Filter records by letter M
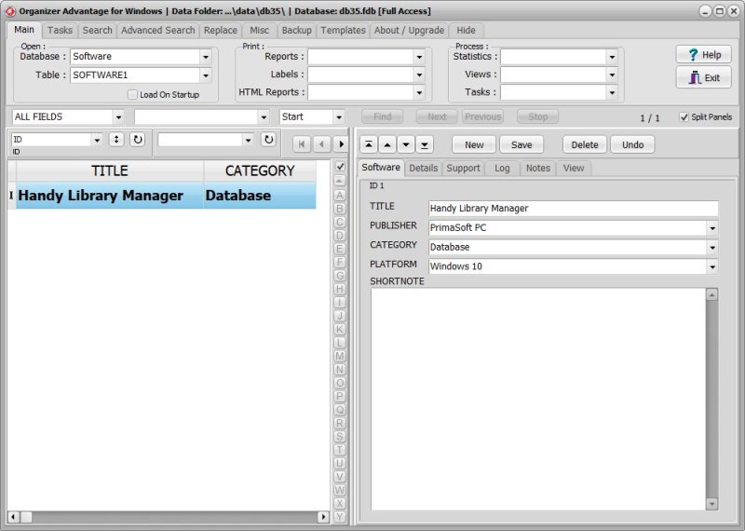Image resolution: width=745 pixels, height=531 pixels. pyautogui.click(x=340, y=356)
